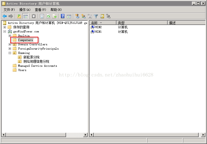The width and height of the screenshot is (207, 144).
Task: Click the 测绘地理信息分院 OU folder icon
Action: tap(20, 61)
